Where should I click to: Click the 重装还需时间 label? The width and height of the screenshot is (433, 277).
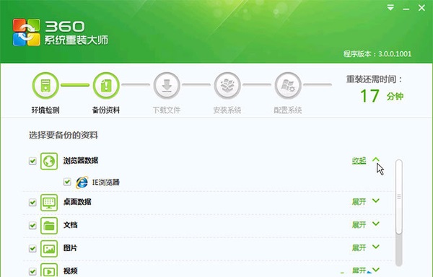click(x=374, y=79)
